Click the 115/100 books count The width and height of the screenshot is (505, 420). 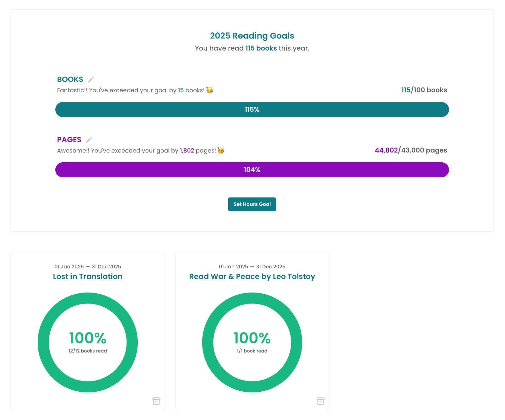[424, 90]
